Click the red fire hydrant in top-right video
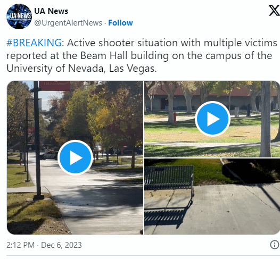 pyautogui.click(x=175, y=117)
